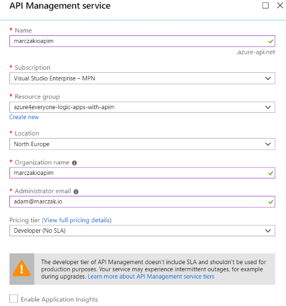Viewport: 286px width, 306px height.
Task: Enable Application Insights checkbox
Action: pos(13,299)
